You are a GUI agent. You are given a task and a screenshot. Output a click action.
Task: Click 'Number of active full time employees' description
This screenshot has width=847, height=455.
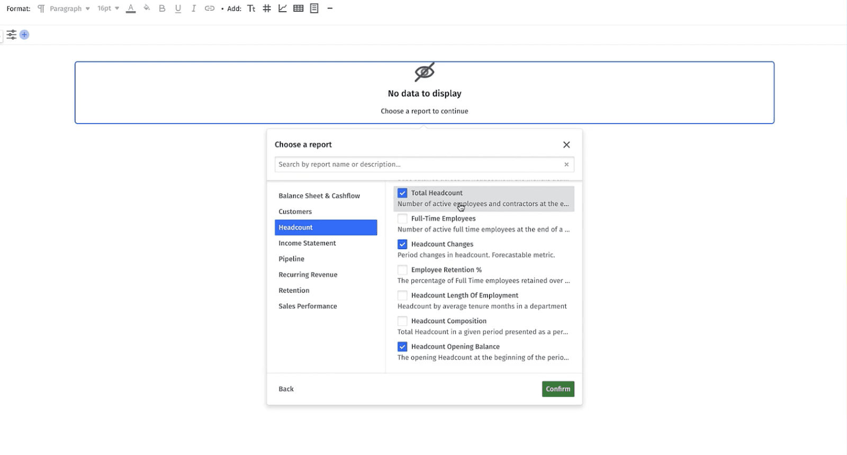483,230
